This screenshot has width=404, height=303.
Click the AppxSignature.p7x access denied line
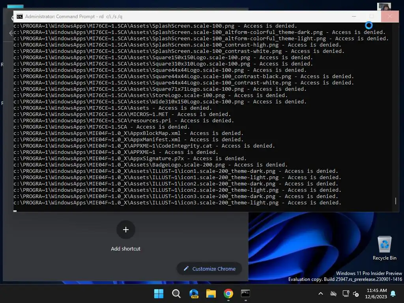[130, 159]
